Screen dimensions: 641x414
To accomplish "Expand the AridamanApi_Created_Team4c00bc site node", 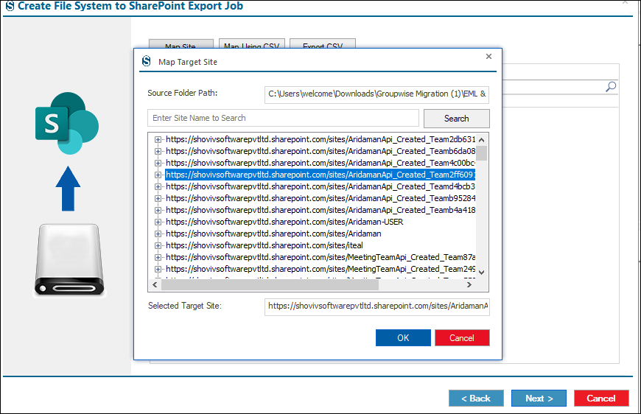I will (x=158, y=163).
